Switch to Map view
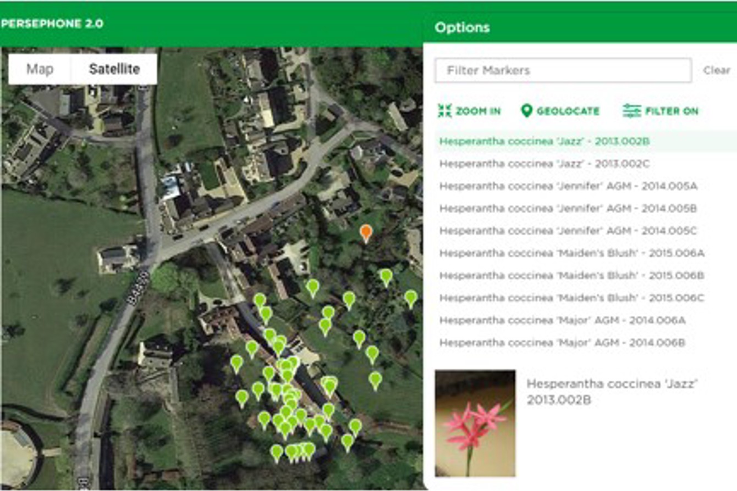 coord(40,69)
